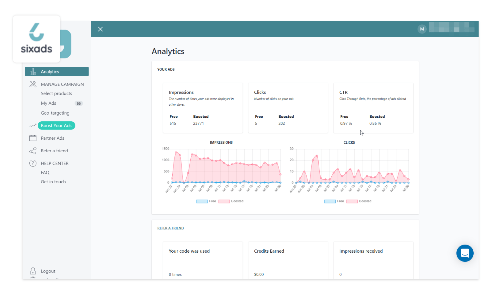Screen dimensions: 495x296
Task: Open Refer a friend page
Action: pos(54,151)
